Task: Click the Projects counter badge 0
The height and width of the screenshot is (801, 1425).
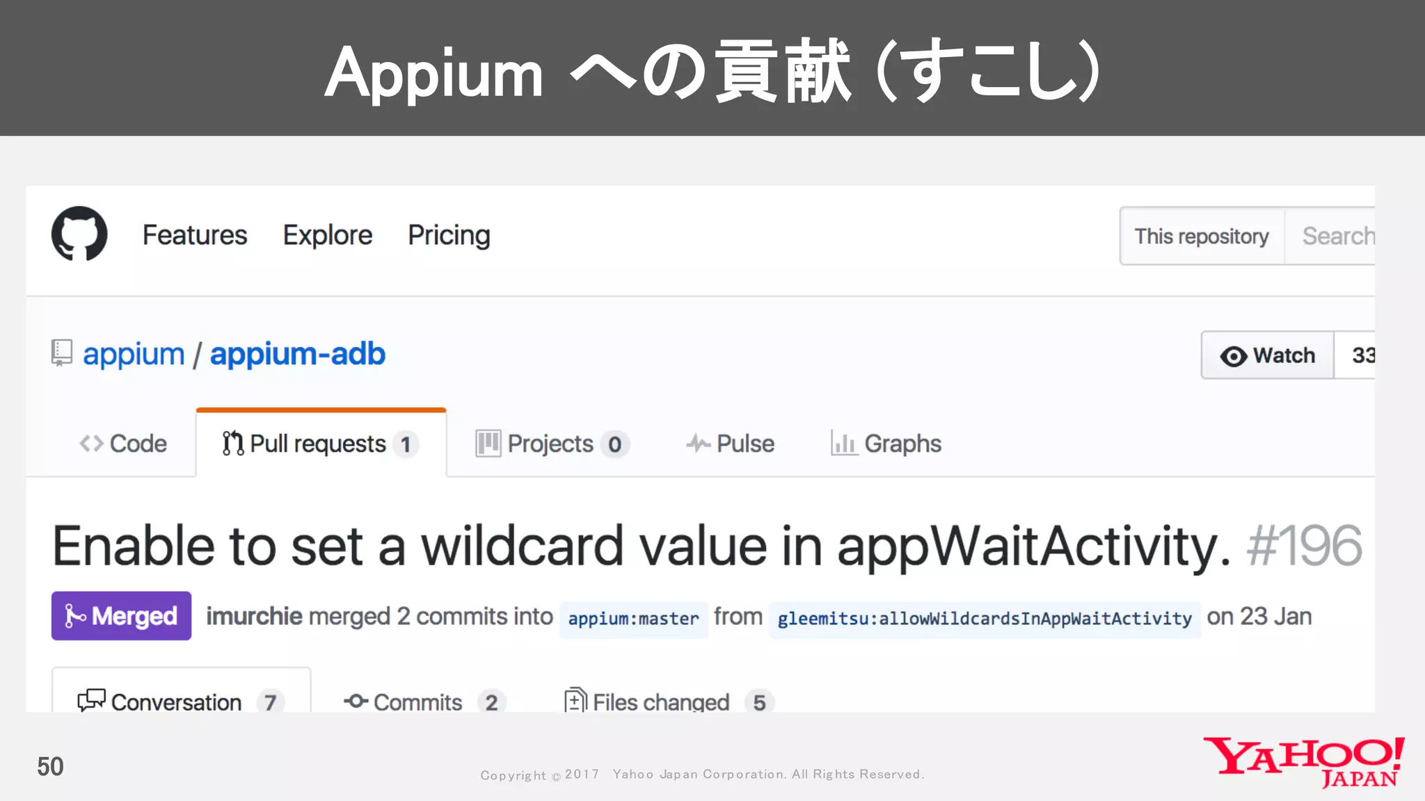Action: 615,444
